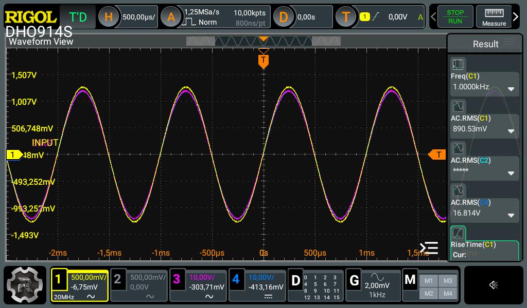Click the channel 1 500,00mV/ scale value
The height and width of the screenshot is (308, 527).
(89, 277)
